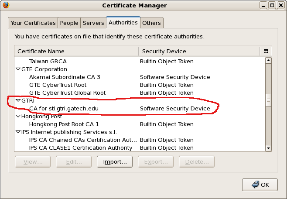Select Hongkong Post Root CA 1
The height and width of the screenshot is (199, 287).
64,124
